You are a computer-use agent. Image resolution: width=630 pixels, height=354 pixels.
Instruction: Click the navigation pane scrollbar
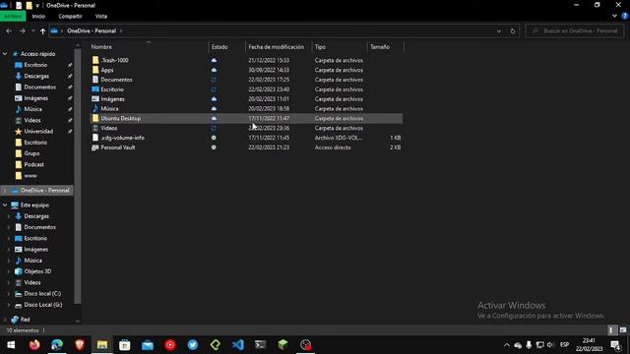click(x=78, y=177)
